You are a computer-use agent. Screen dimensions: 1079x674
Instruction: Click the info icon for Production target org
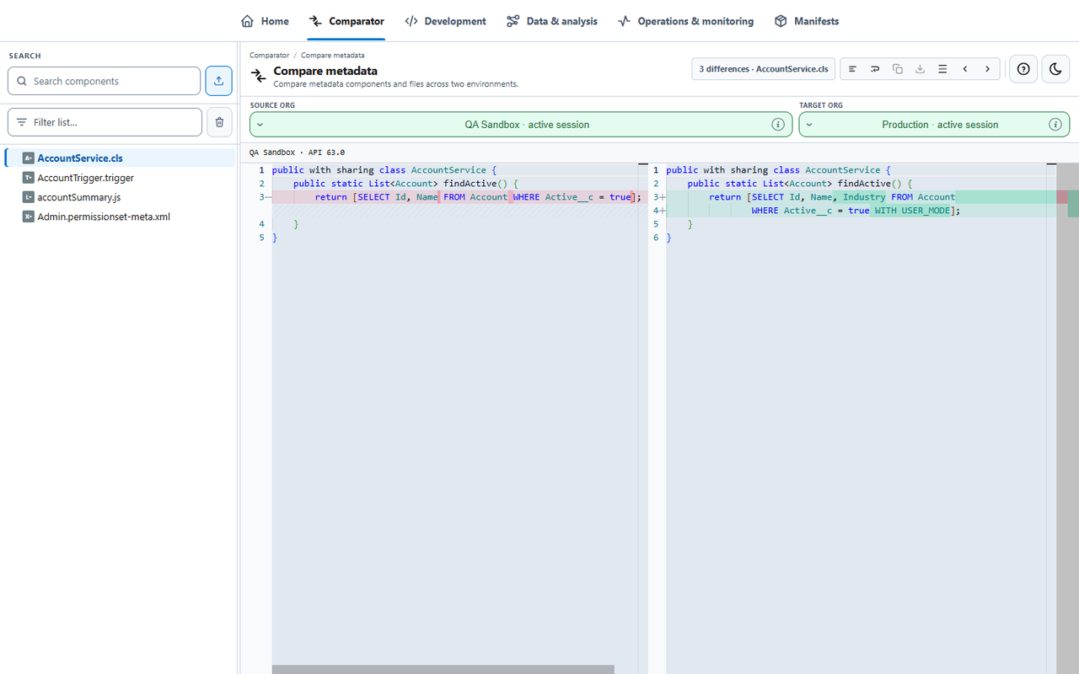tap(1055, 125)
